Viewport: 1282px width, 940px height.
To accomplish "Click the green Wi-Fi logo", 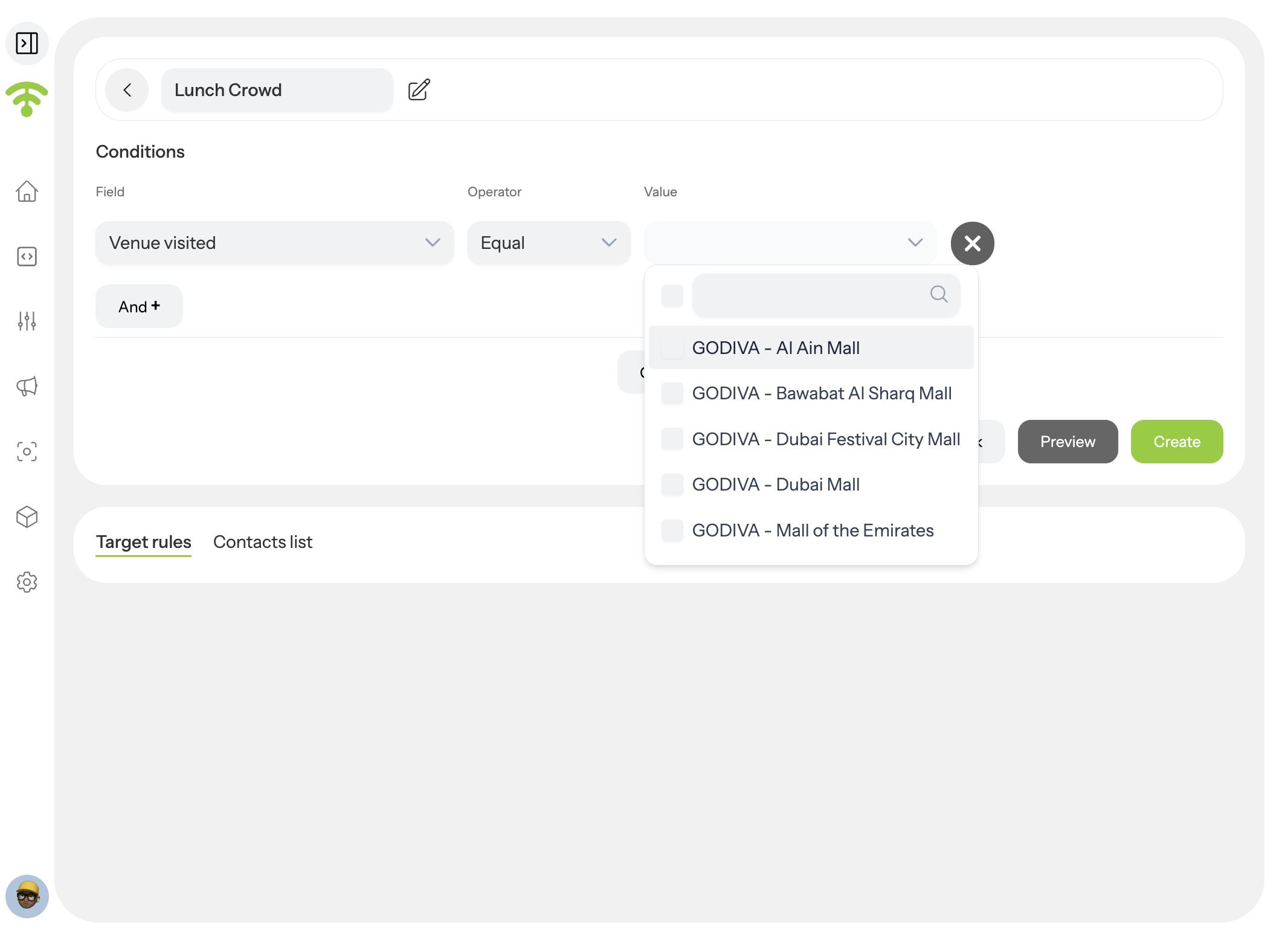I will click(x=27, y=98).
